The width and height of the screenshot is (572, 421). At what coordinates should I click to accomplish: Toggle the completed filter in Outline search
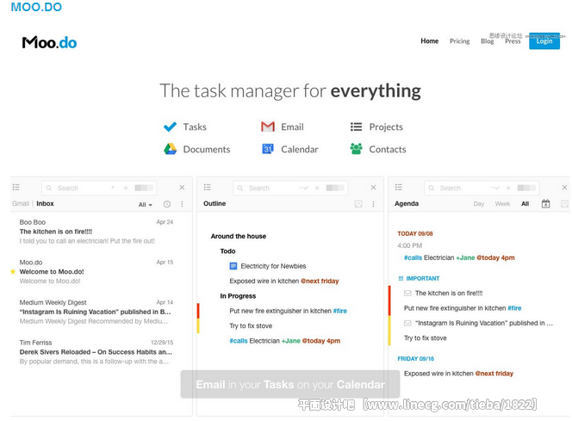(x=304, y=188)
